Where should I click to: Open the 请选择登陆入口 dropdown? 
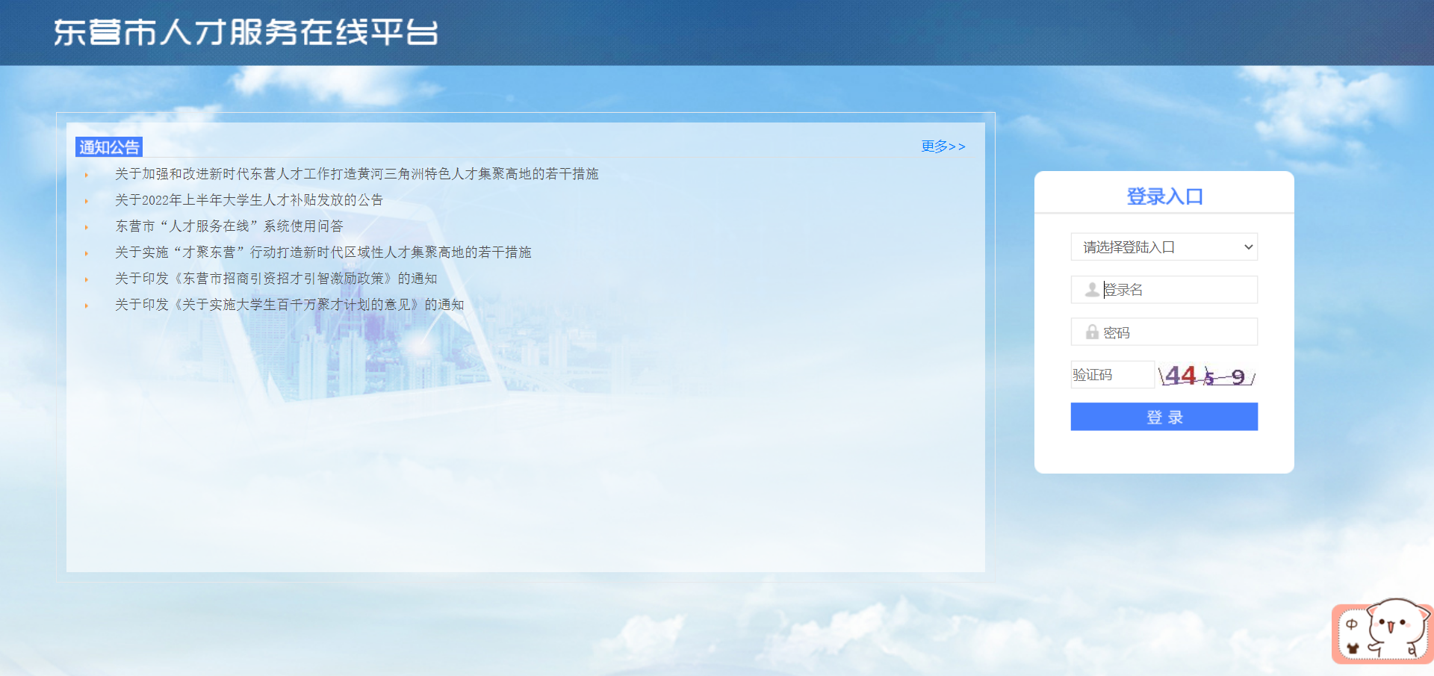pos(1164,247)
